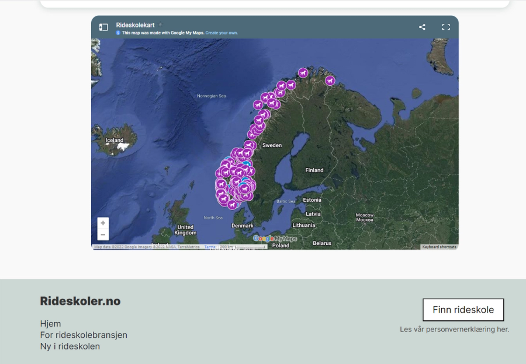Open the personvernerklæring link
The width and height of the screenshot is (526, 364).
tap(454, 329)
